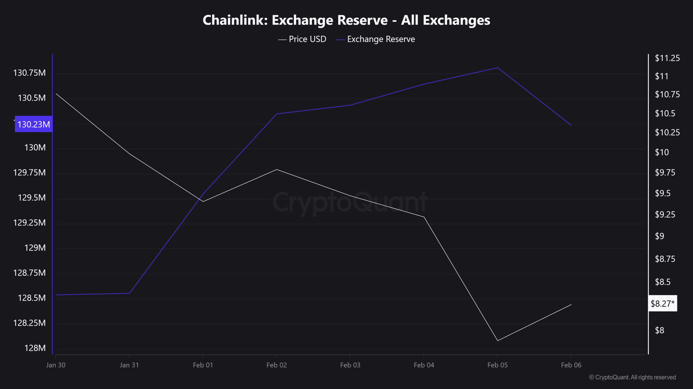Click the 128M left axis label
693x389 pixels.
pos(35,348)
